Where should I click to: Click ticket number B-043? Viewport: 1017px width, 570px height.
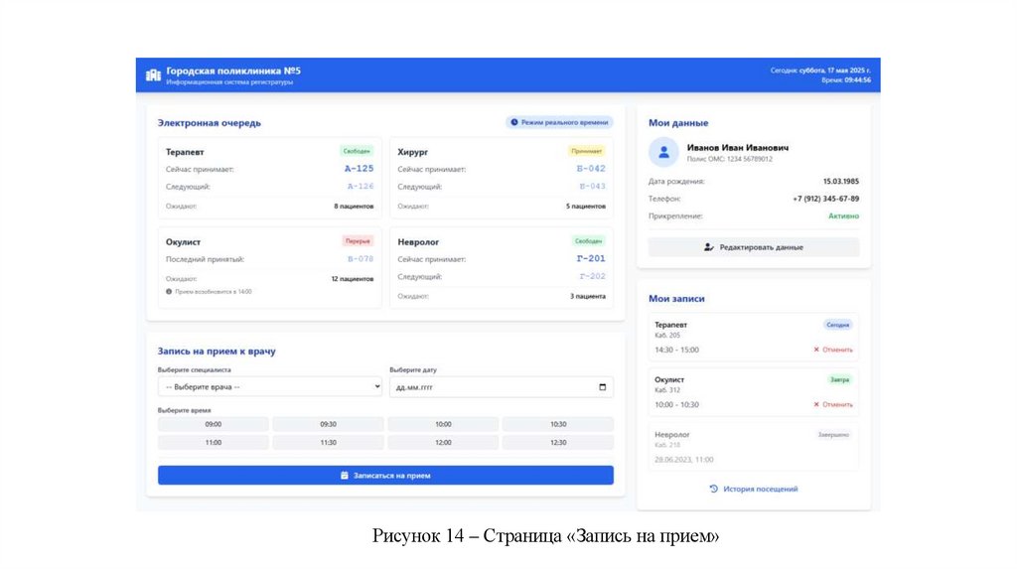592,186
